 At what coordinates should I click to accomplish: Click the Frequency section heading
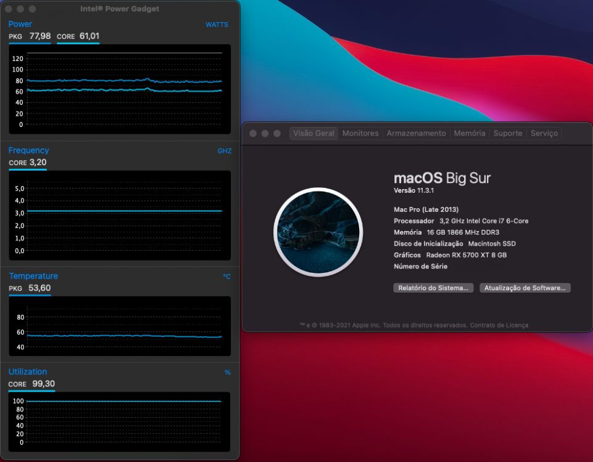coord(29,150)
